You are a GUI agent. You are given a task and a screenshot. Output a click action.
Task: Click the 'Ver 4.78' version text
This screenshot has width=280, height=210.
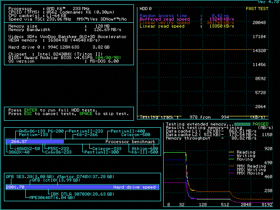pyautogui.click(x=269, y=2)
